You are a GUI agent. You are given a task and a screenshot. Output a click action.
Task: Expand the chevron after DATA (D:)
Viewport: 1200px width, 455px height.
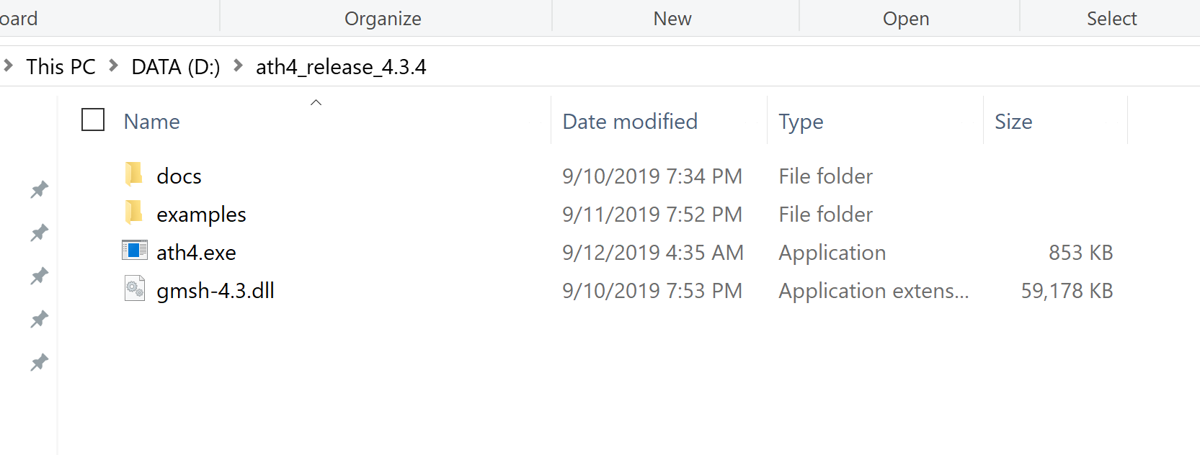point(238,66)
